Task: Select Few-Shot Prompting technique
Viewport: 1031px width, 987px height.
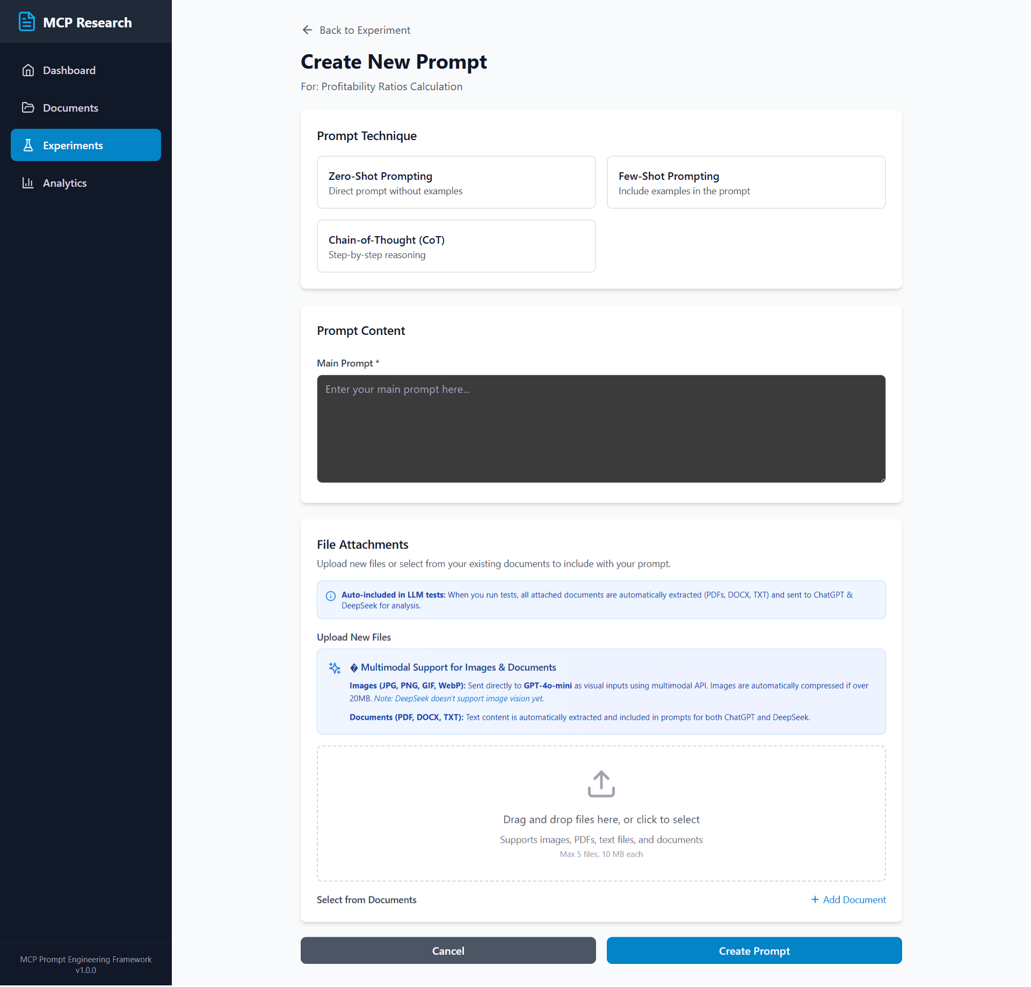Action: pyautogui.click(x=745, y=182)
